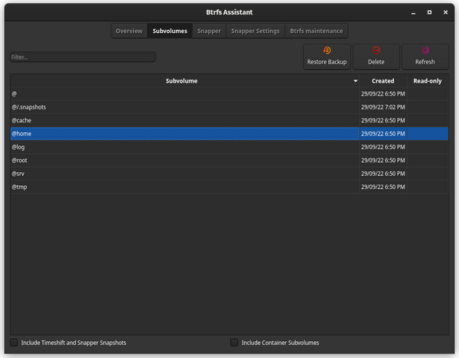Toggle Include Container Subvolumes checkbox
The height and width of the screenshot is (358, 459).
(234, 343)
